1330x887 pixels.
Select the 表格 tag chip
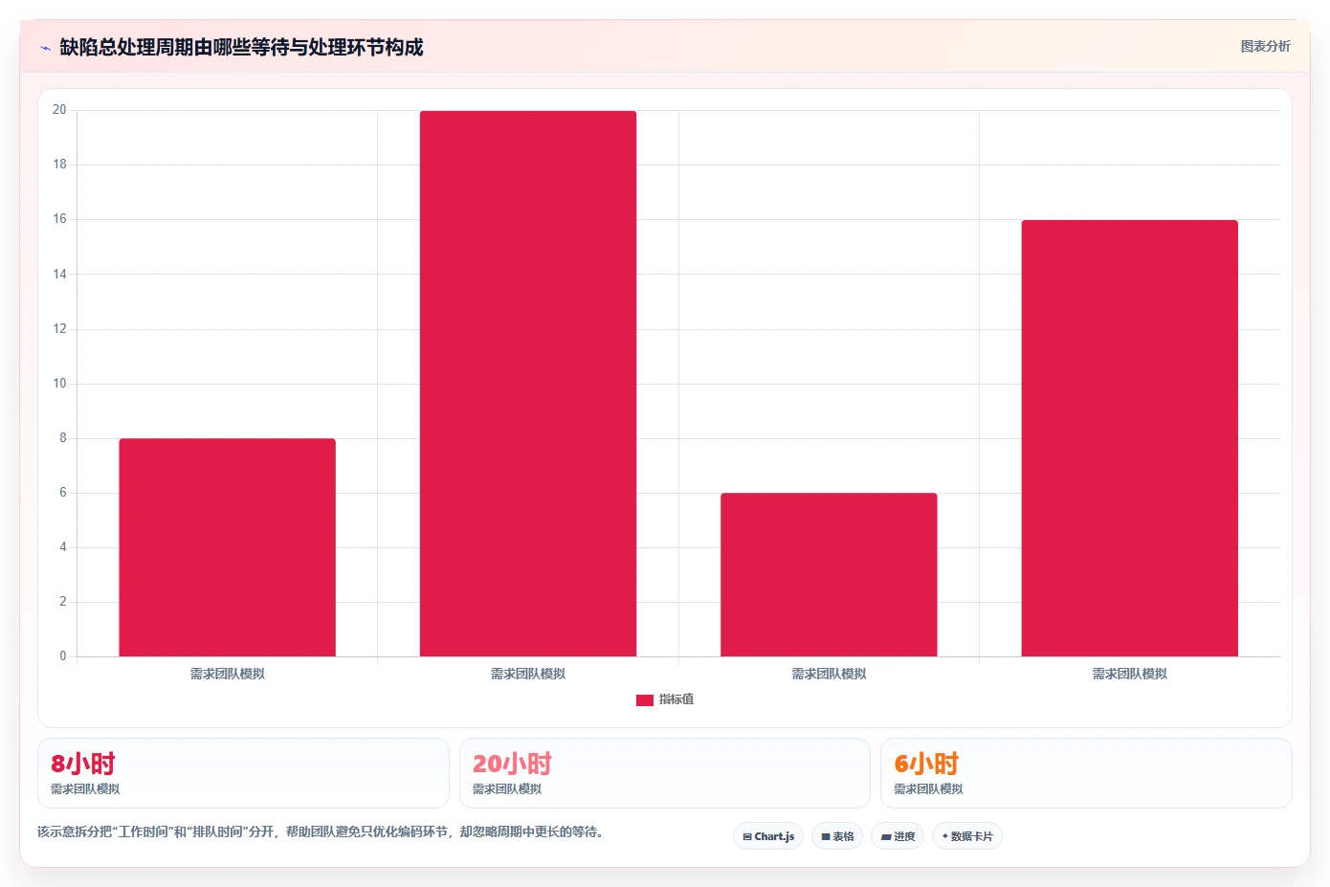tap(837, 836)
